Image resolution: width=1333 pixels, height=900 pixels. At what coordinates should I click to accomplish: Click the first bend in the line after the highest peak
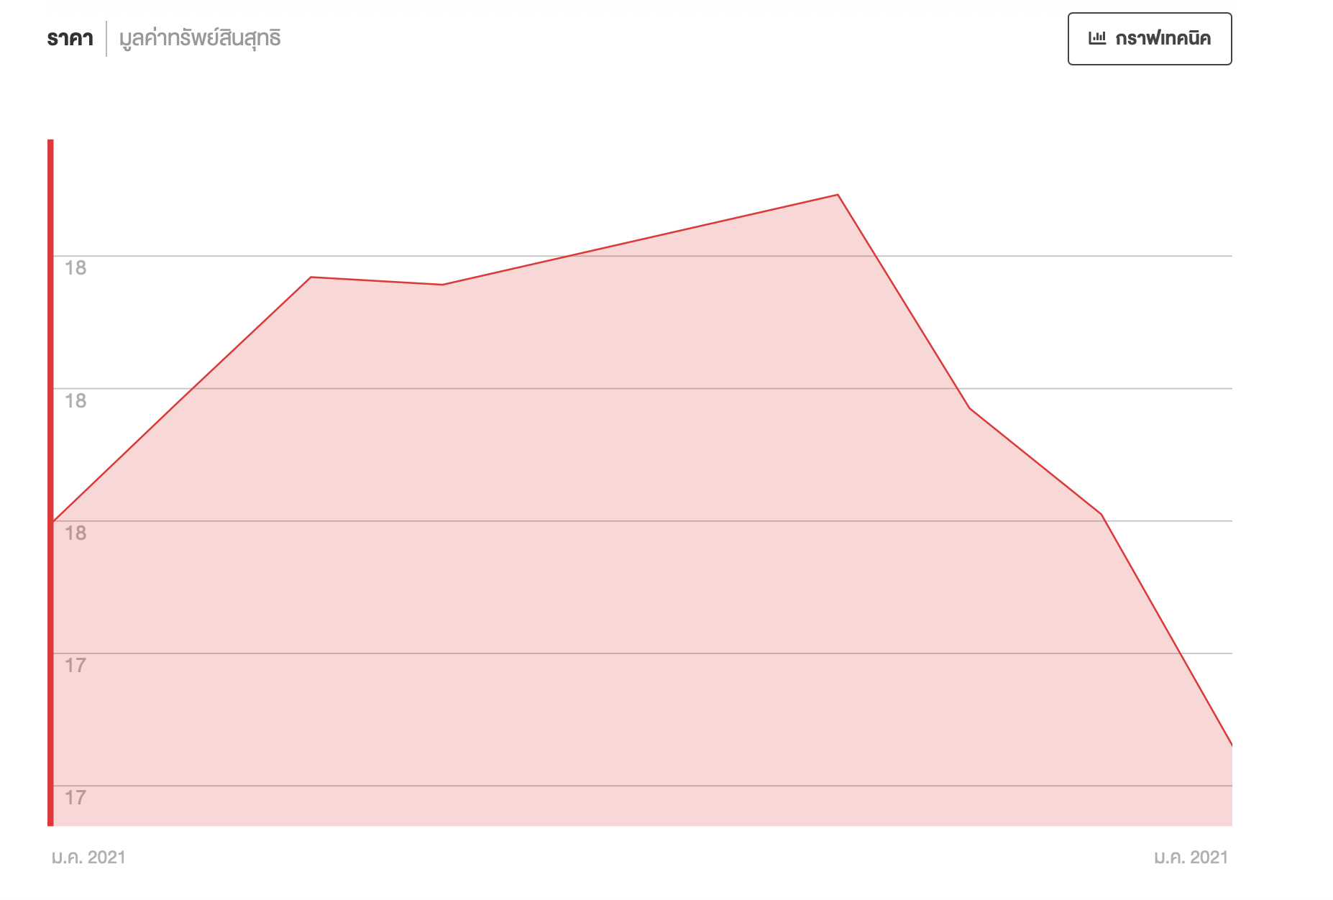point(969,408)
